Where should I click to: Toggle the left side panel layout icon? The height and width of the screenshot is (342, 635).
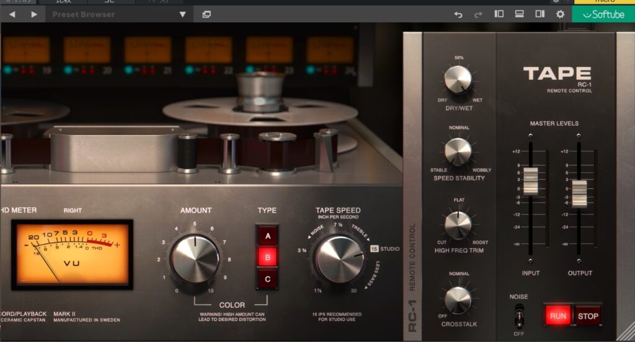(x=499, y=14)
